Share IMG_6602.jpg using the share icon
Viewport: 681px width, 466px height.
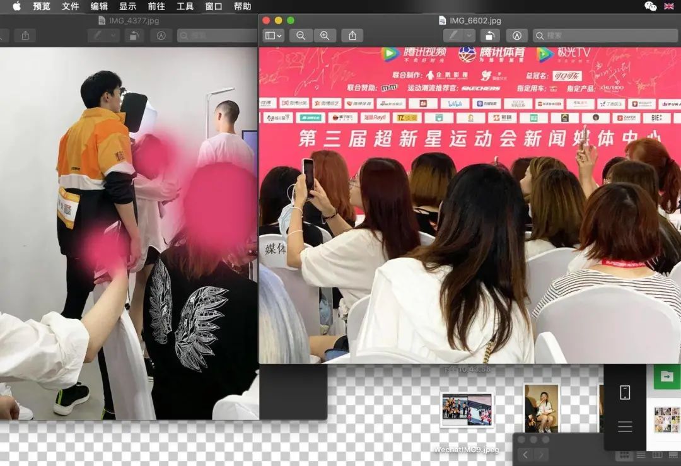(352, 36)
